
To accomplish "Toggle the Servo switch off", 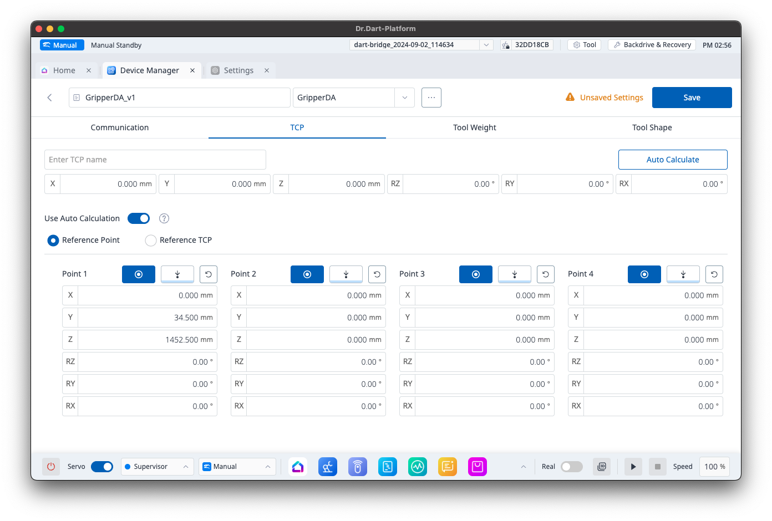I will (x=102, y=467).
